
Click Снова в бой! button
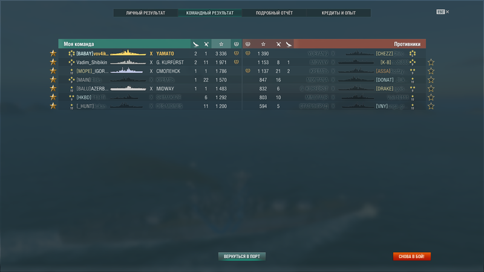411,256
